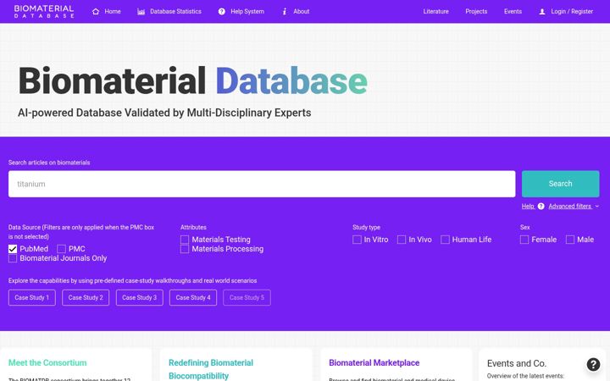The width and height of the screenshot is (610, 381).
Task: Check Biomaterial Journals Only
Action: 13,258
